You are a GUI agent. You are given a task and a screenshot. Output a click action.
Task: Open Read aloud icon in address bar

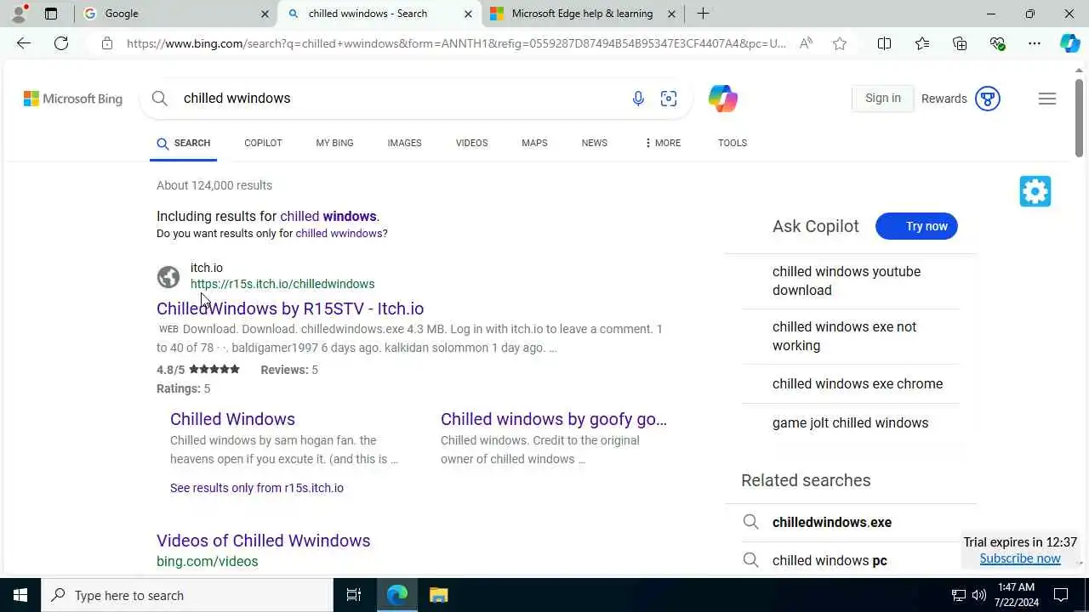tap(806, 43)
